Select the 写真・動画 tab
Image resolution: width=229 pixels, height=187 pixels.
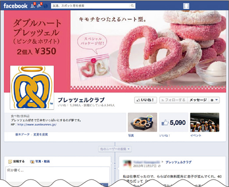[40, 161]
